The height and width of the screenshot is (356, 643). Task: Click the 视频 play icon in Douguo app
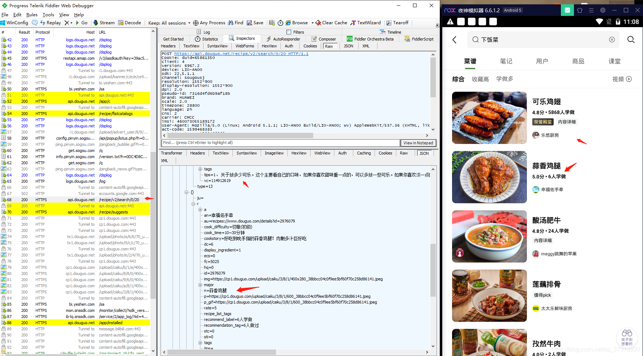[x=629, y=79]
